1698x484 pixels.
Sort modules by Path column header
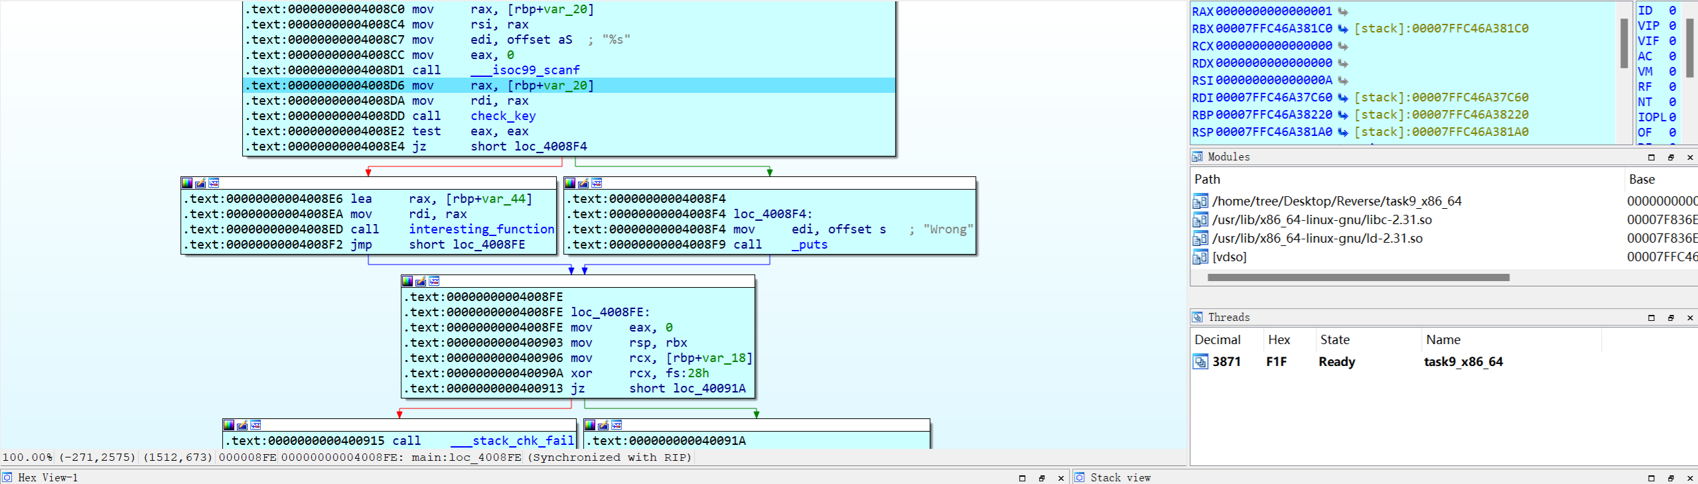click(x=1207, y=179)
